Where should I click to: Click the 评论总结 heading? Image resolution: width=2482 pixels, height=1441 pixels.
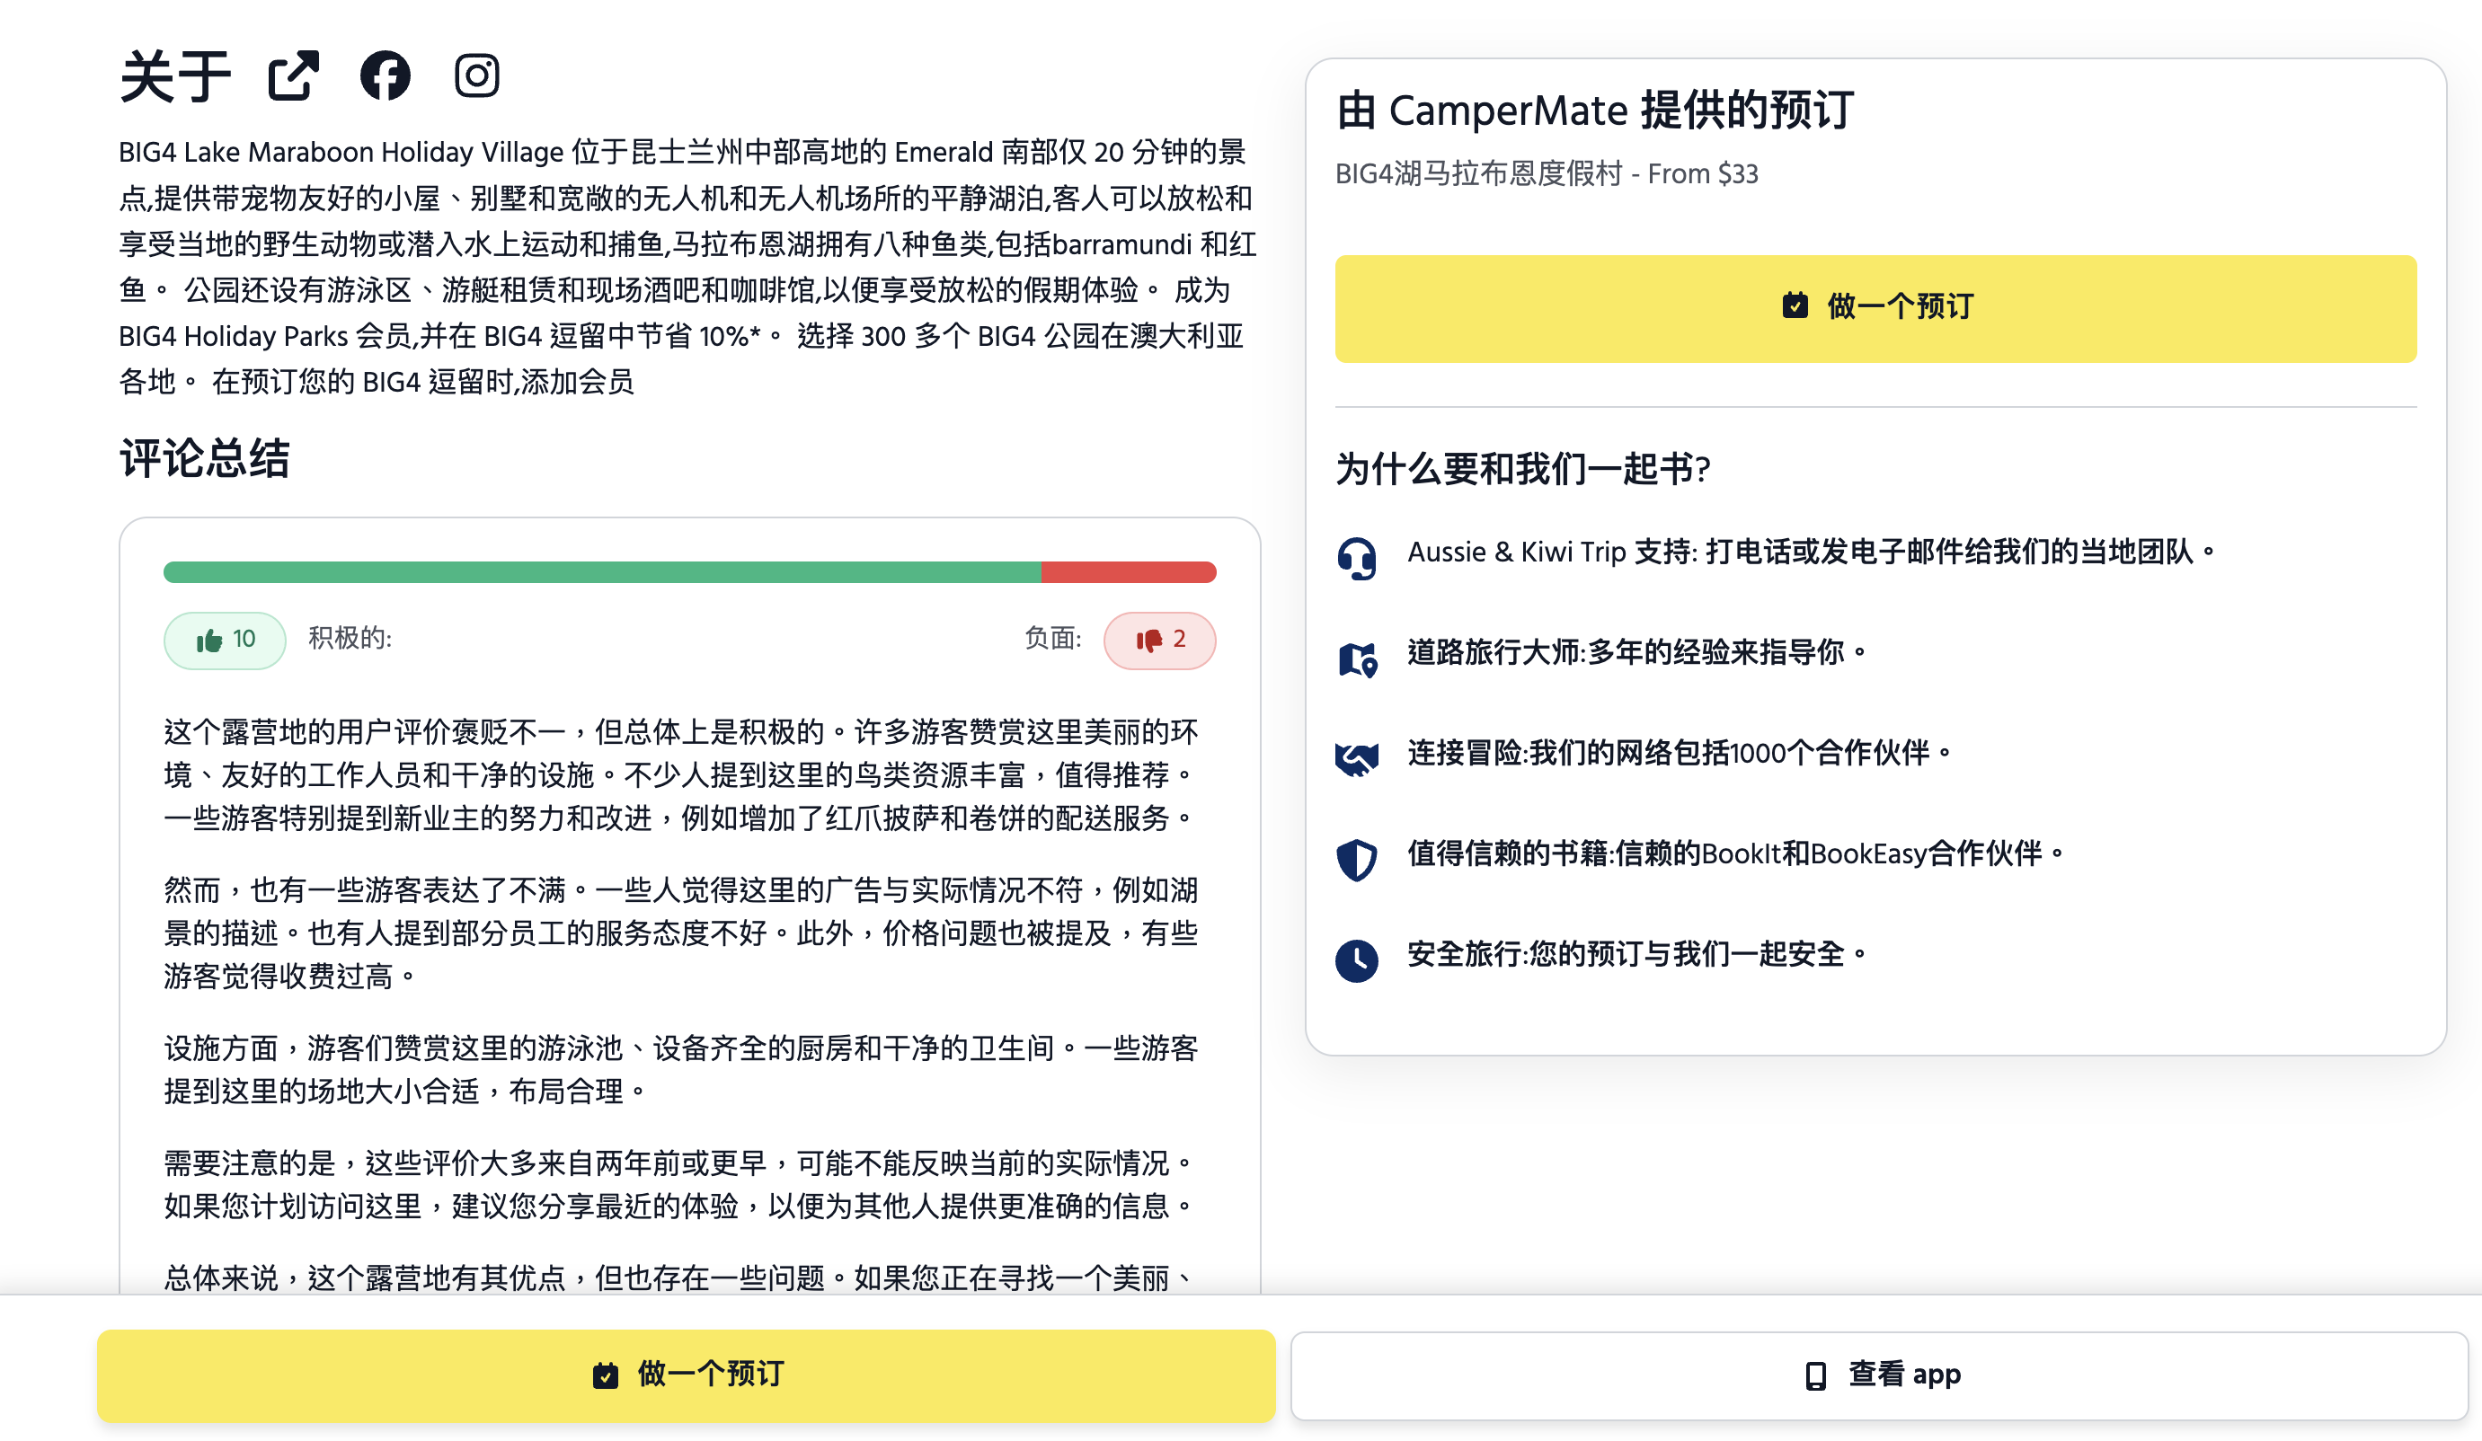[204, 458]
